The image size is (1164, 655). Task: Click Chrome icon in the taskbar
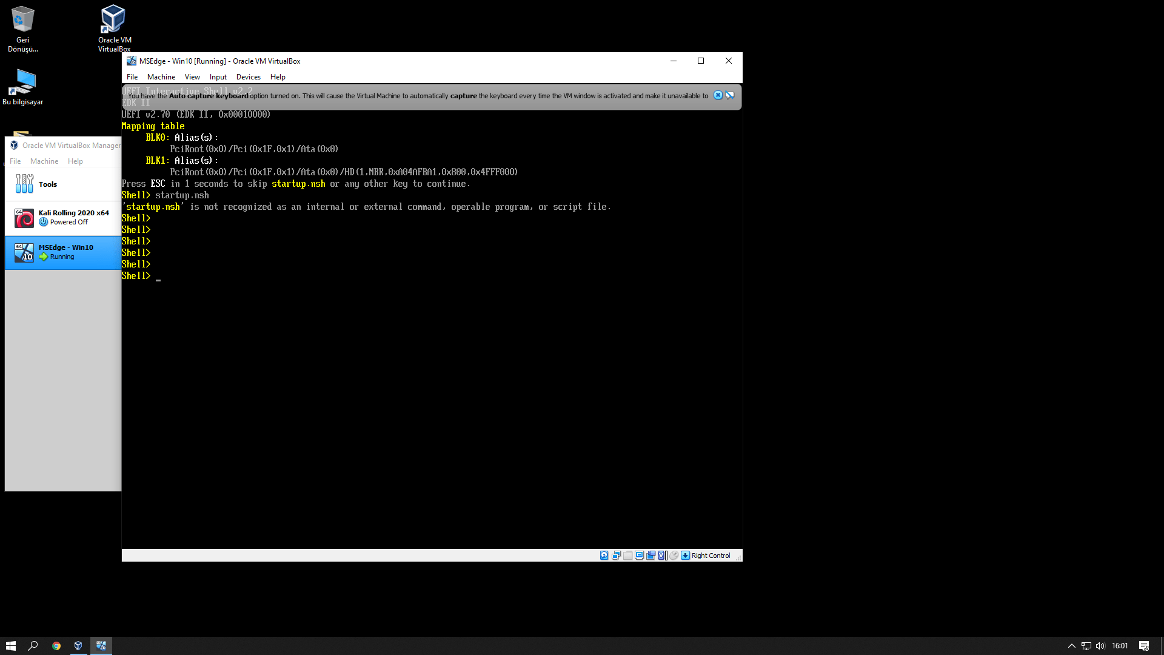(56, 646)
